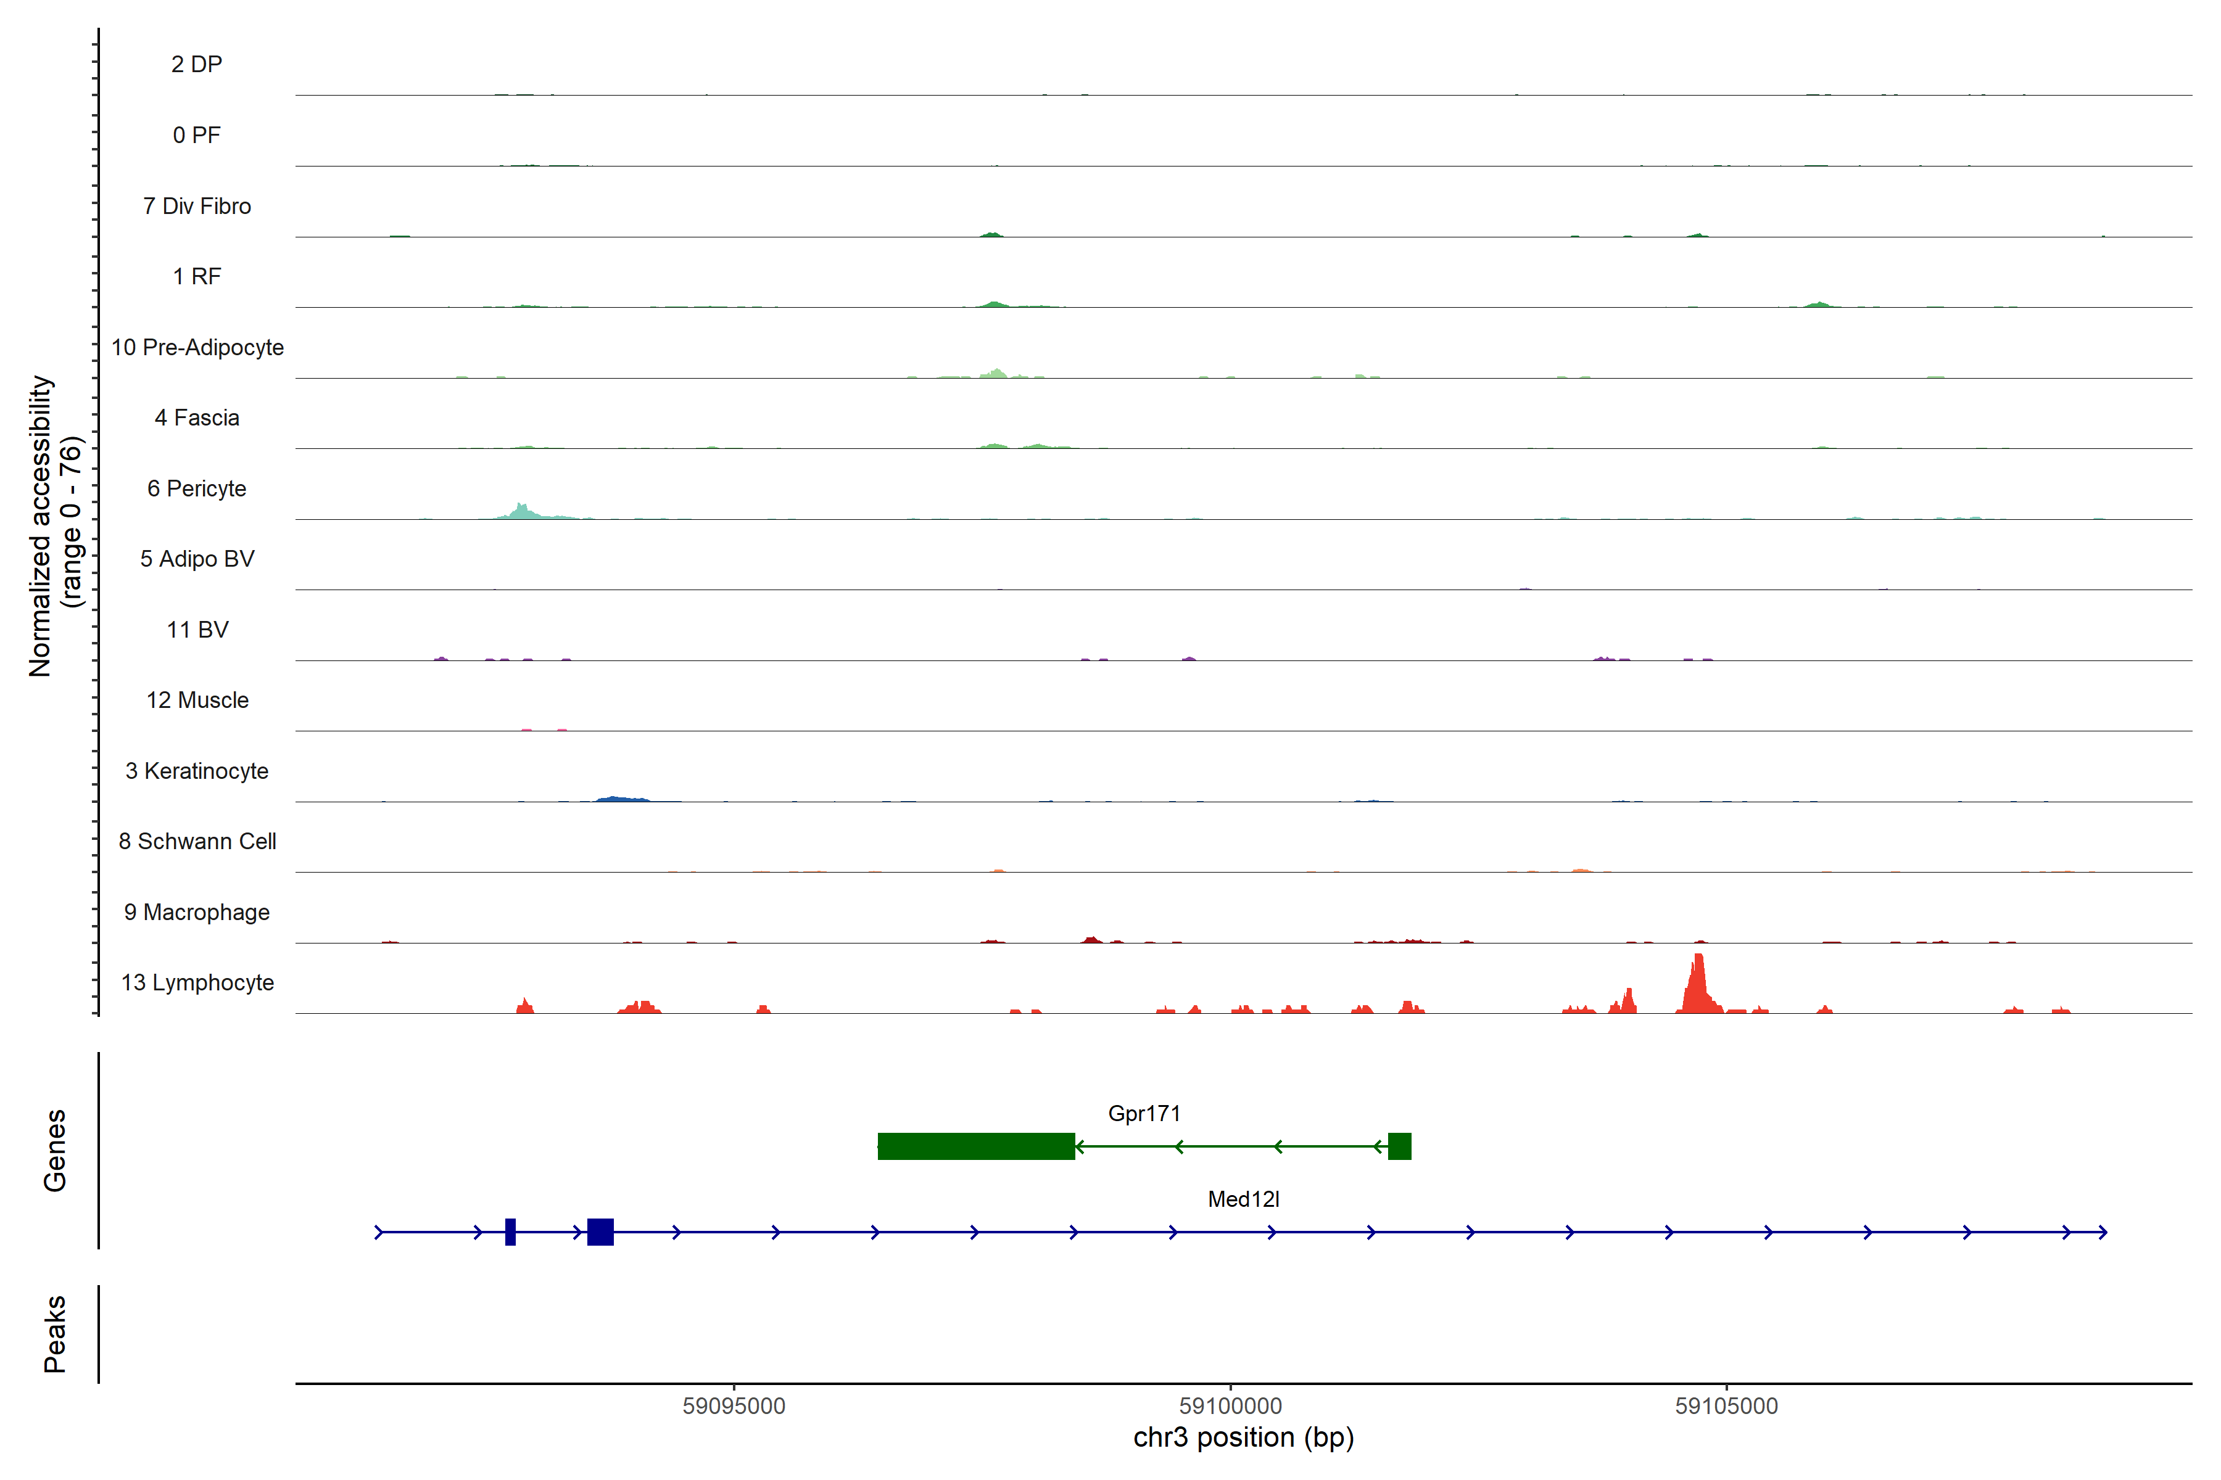
Task: Click the 13 Lymphocyte track label
Action: coord(197,982)
